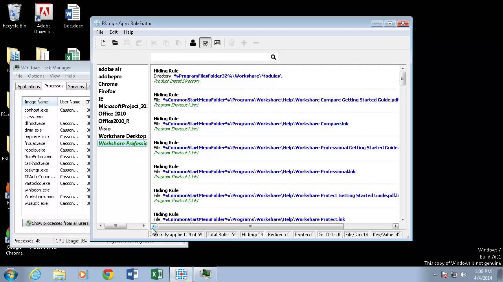Select the Workshare Desktop rule set
This screenshot has height=282, width=503.
point(122,136)
